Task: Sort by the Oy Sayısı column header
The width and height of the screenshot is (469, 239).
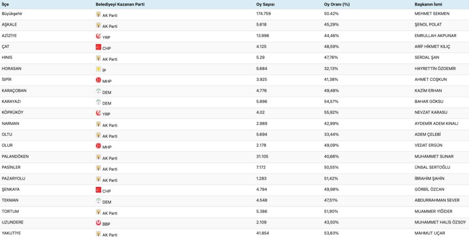Action: click(265, 4)
